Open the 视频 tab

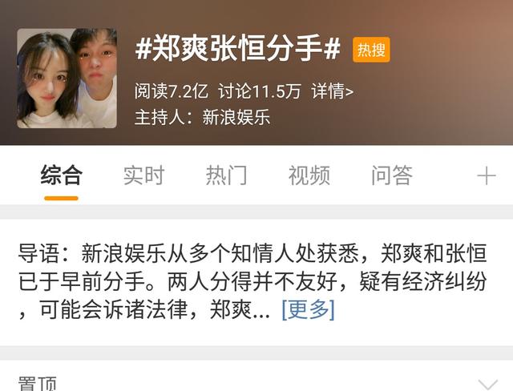[309, 175]
